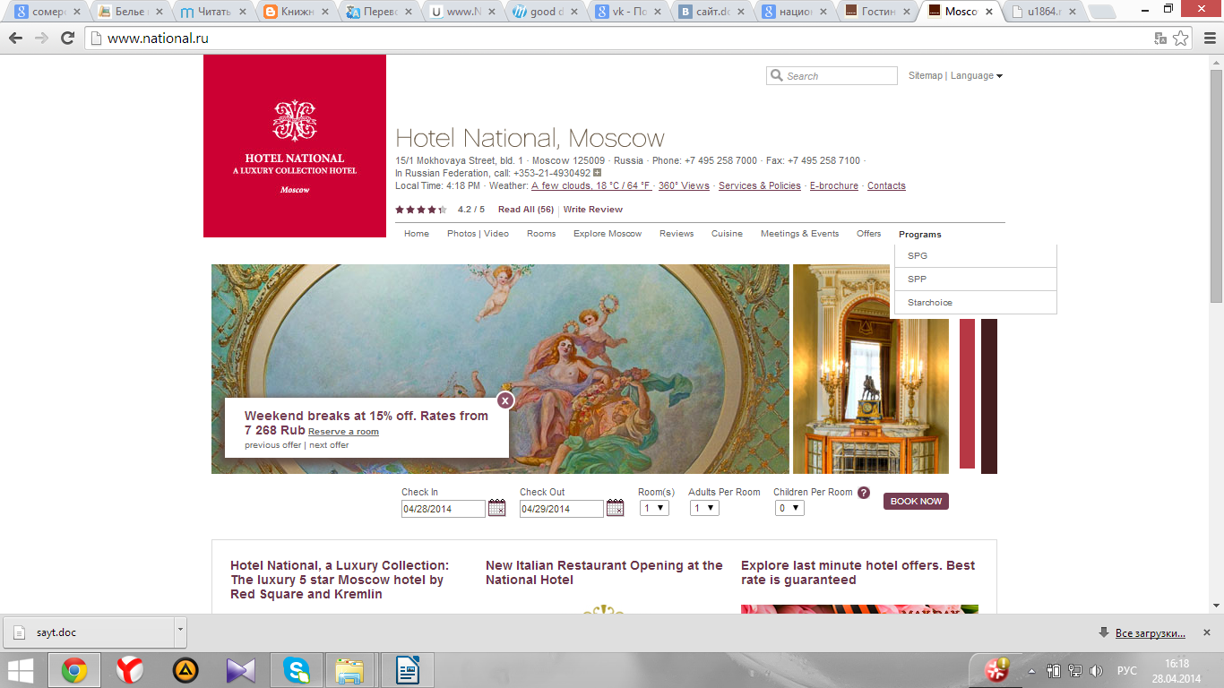Launch Yandex browser from taskbar
Screen dimensions: 1224x688
(130, 670)
